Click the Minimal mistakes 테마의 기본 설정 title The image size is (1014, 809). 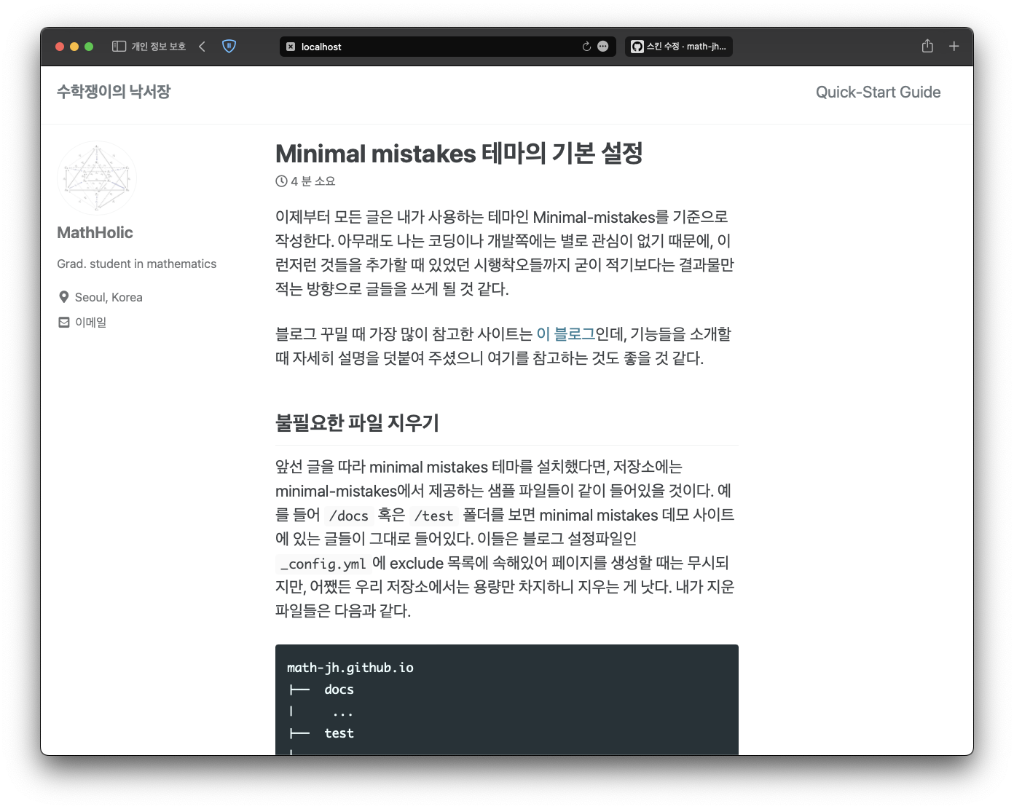pos(459,154)
